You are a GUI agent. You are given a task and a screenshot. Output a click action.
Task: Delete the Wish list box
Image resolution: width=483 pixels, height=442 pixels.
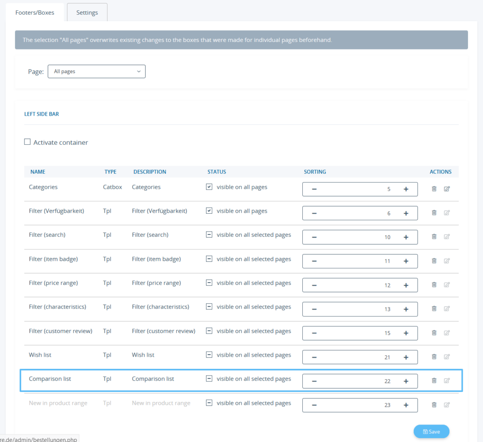pos(434,357)
